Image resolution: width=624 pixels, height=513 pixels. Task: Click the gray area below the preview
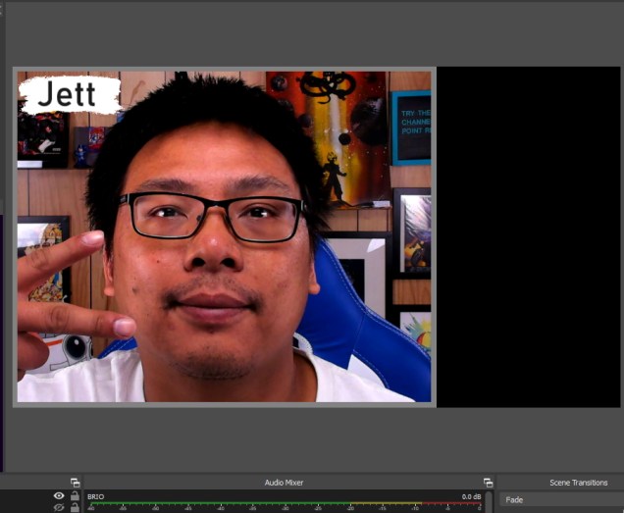tap(314, 439)
